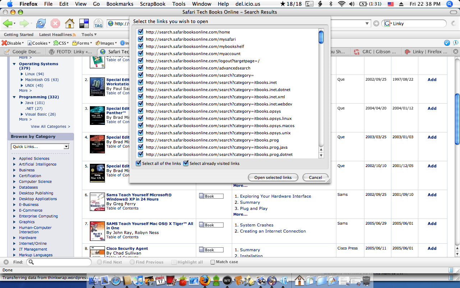Viewport: 460px width, 288px height.
Task: Open the Bookmarks menu
Action: click(x=120, y=4)
